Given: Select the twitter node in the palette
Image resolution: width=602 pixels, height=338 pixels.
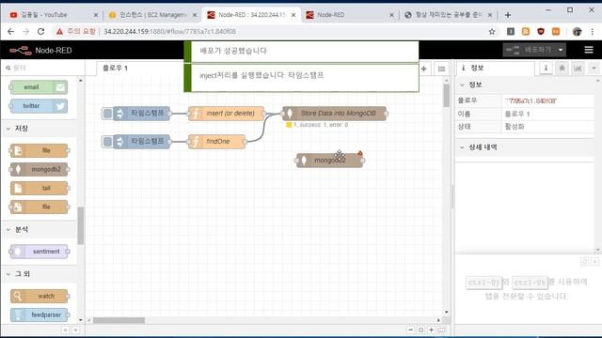Looking at the screenshot, I should [39, 106].
